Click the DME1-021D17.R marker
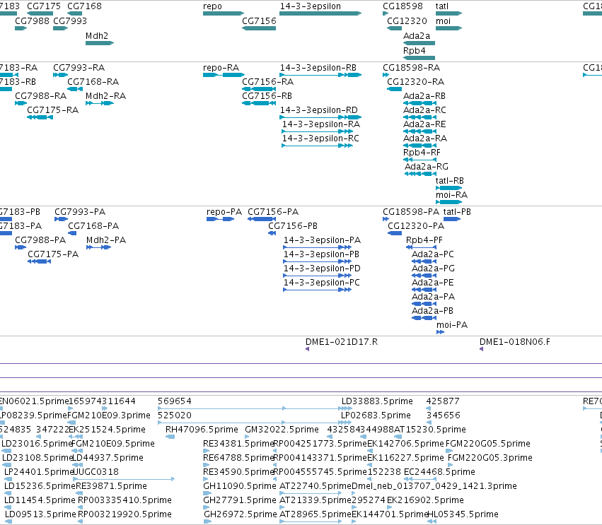 307,349
